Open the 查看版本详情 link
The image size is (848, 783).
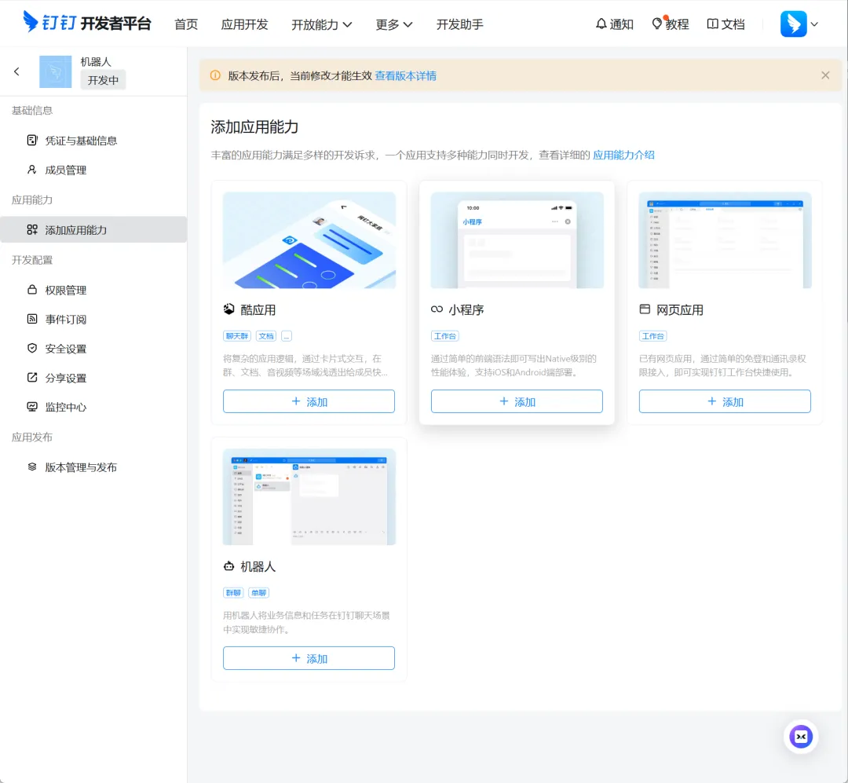coord(406,75)
